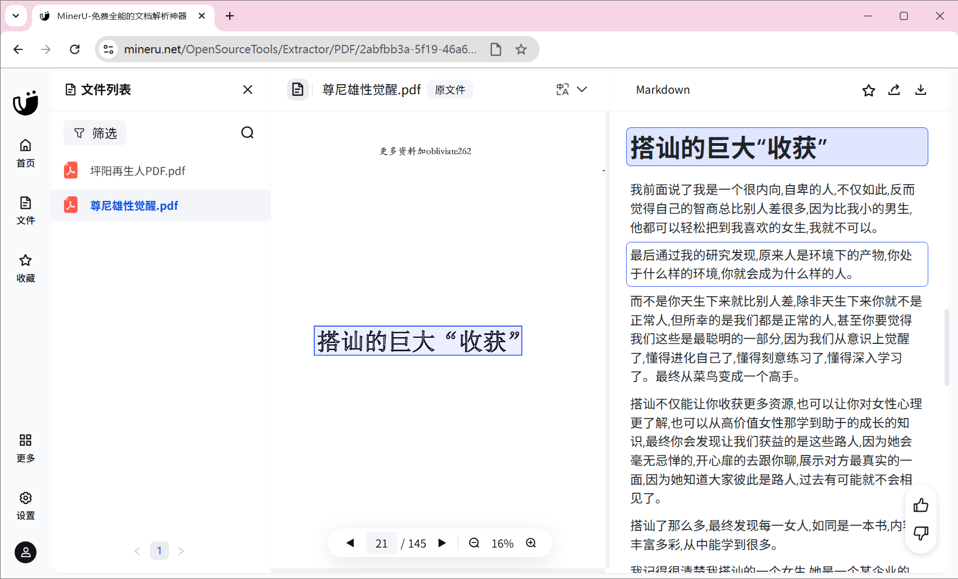The image size is (958, 579).
Task: Zoom out of the PDF preview
Action: point(475,543)
